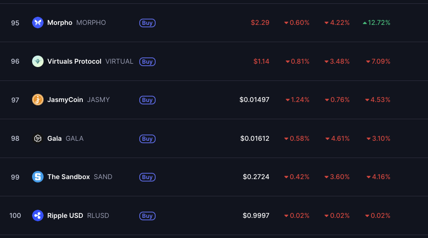Click Buy next to Virtuals Protocol
The image size is (428, 238).
[x=147, y=62]
